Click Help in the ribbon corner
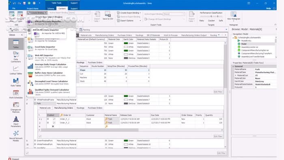284x160 pixels. (269, 9)
